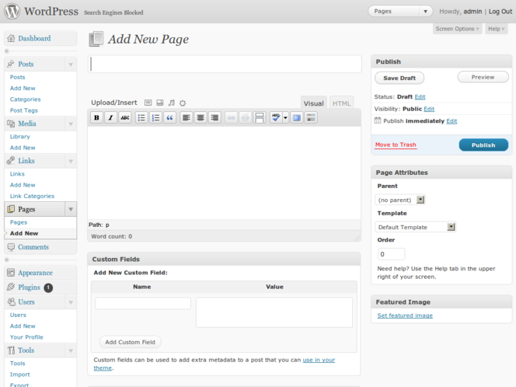Image resolution: width=516 pixels, height=387 pixels.
Task: Click the page title input field
Action: 225,64
